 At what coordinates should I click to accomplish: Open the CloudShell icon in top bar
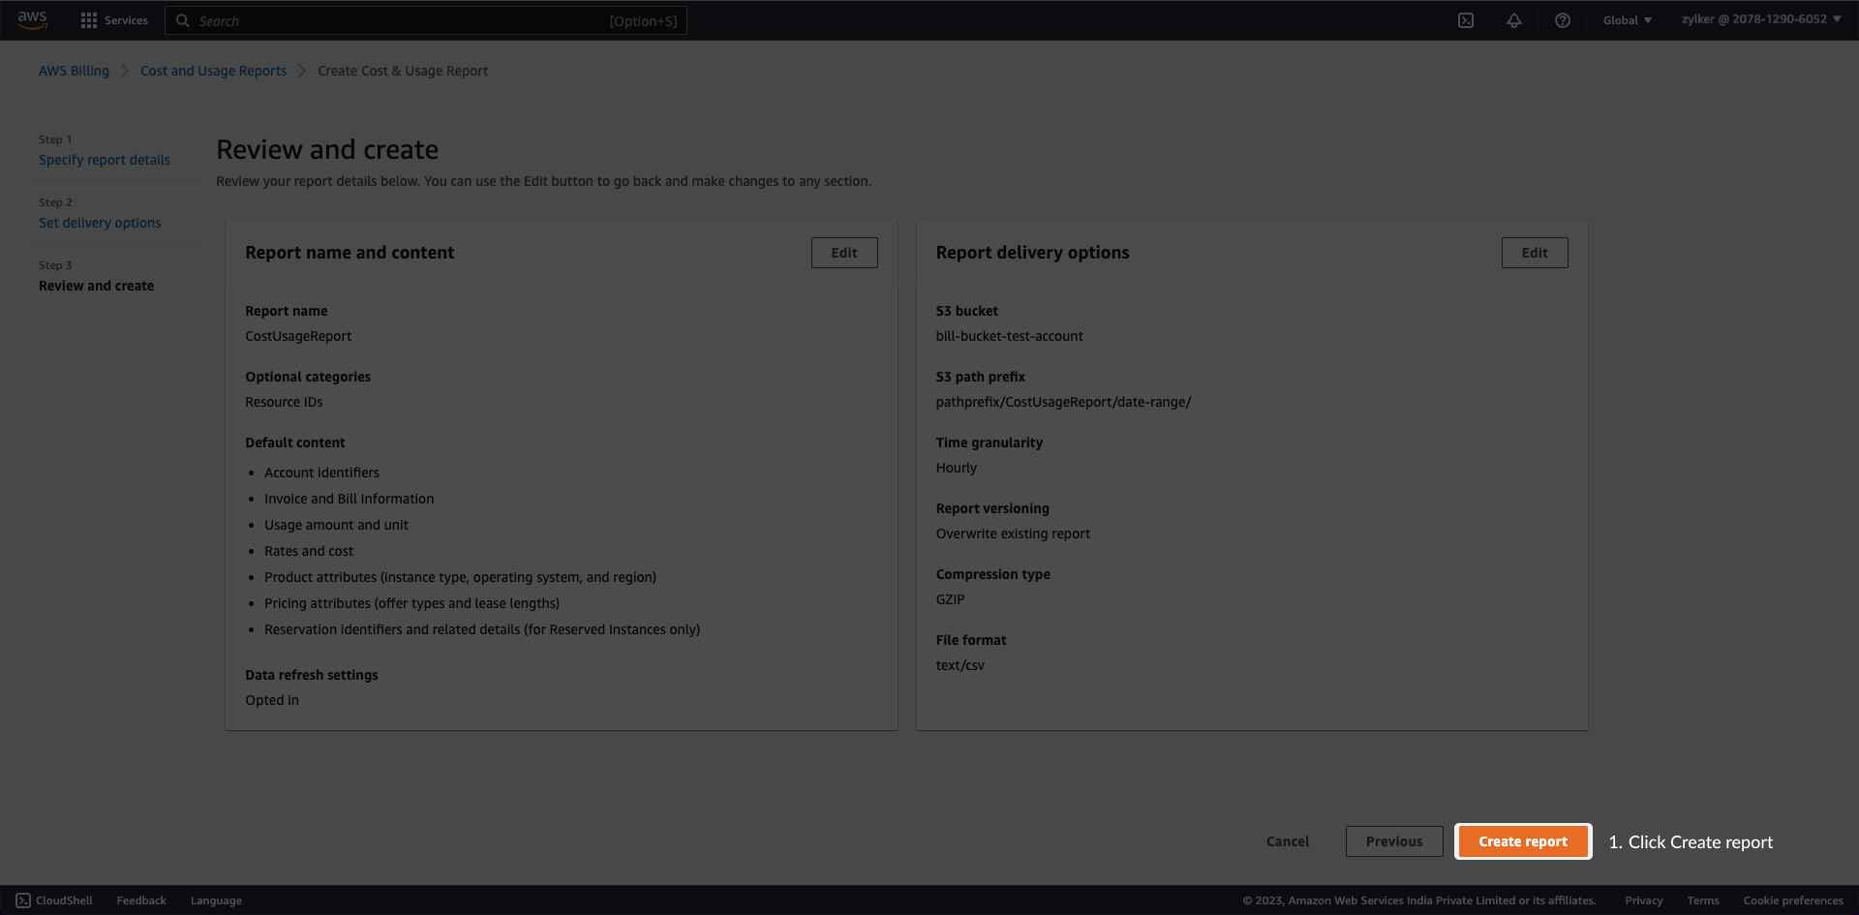click(1466, 20)
